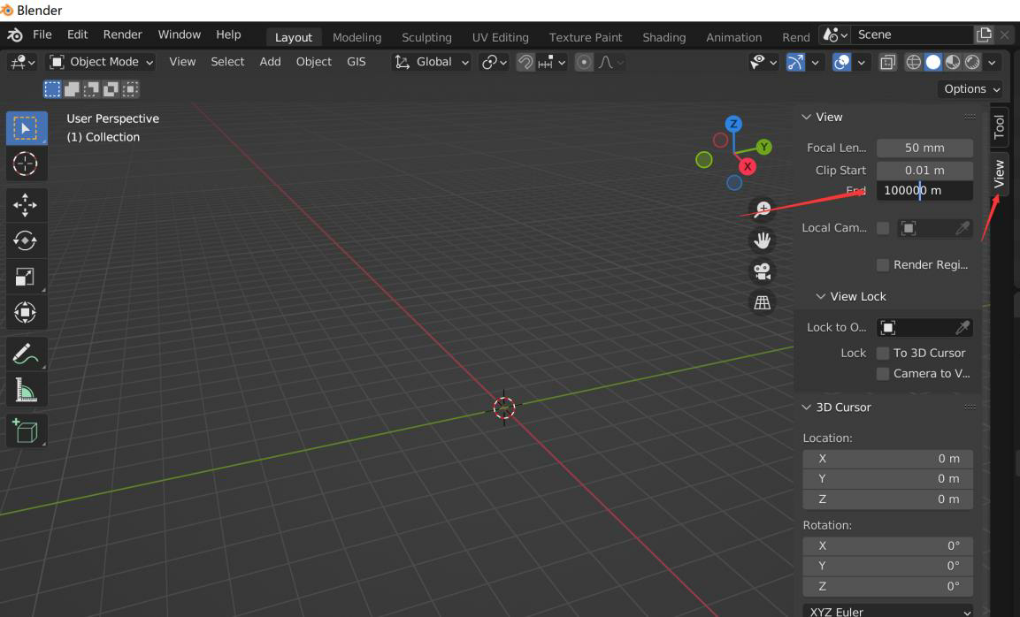Viewport: 1020px width, 617px height.
Task: Choose the Scale tool
Action: pyautogui.click(x=26, y=277)
